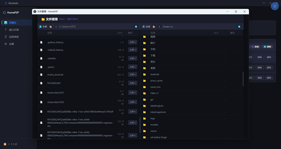This screenshot has height=149, width=281.
Task: Click the folder icon of models
Action: [144, 125]
